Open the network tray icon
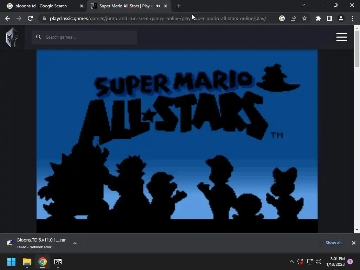 click(310, 262)
